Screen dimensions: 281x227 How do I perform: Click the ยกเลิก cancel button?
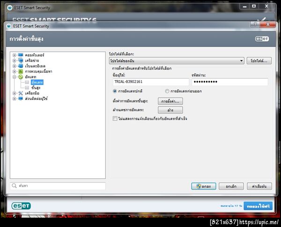[231, 186]
